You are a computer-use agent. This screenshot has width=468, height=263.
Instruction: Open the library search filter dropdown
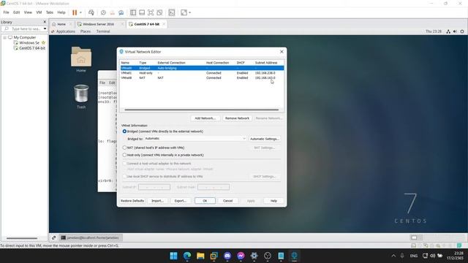coord(45,29)
